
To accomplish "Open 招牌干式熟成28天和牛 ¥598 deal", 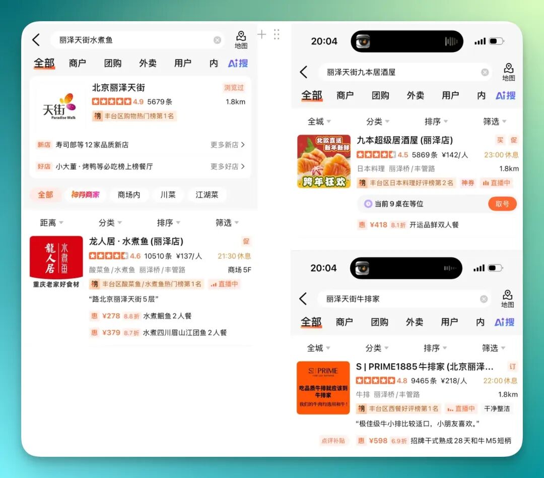I will tap(434, 441).
